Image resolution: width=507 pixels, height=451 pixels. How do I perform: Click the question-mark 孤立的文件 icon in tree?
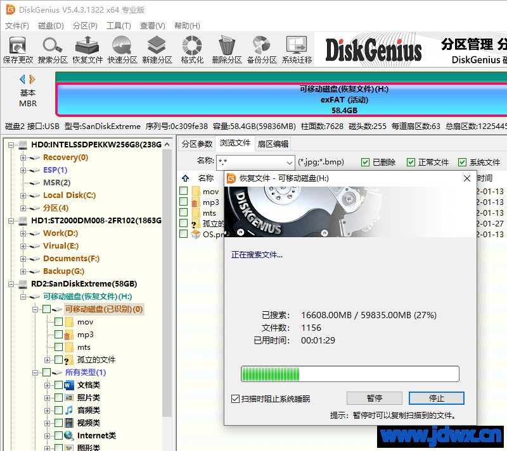68,360
